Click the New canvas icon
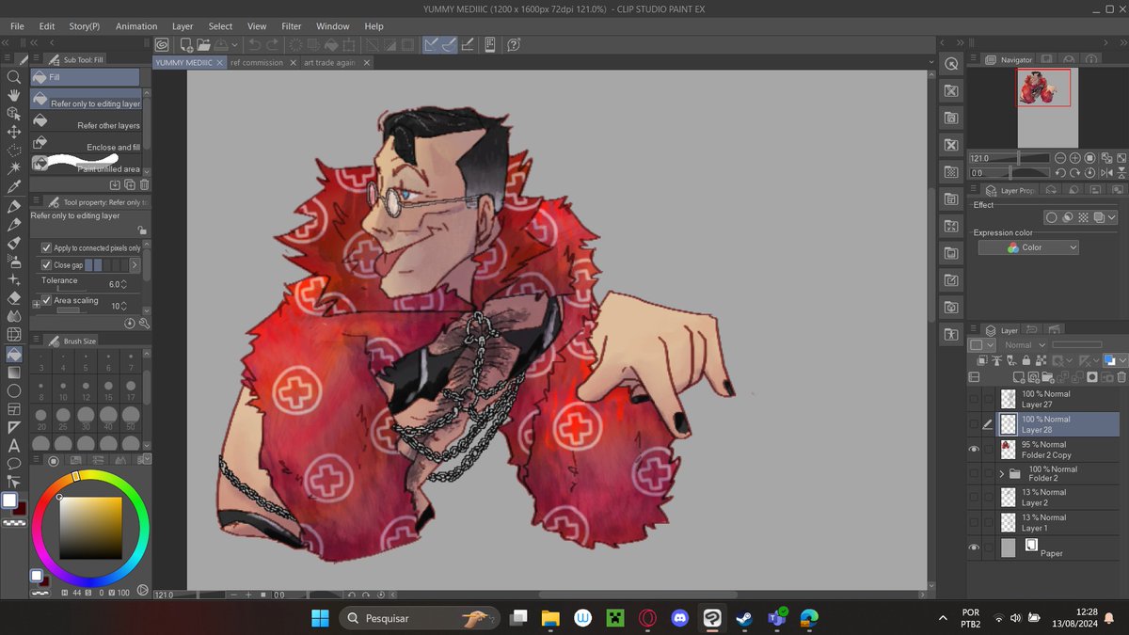The image size is (1129, 635). tap(186, 44)
